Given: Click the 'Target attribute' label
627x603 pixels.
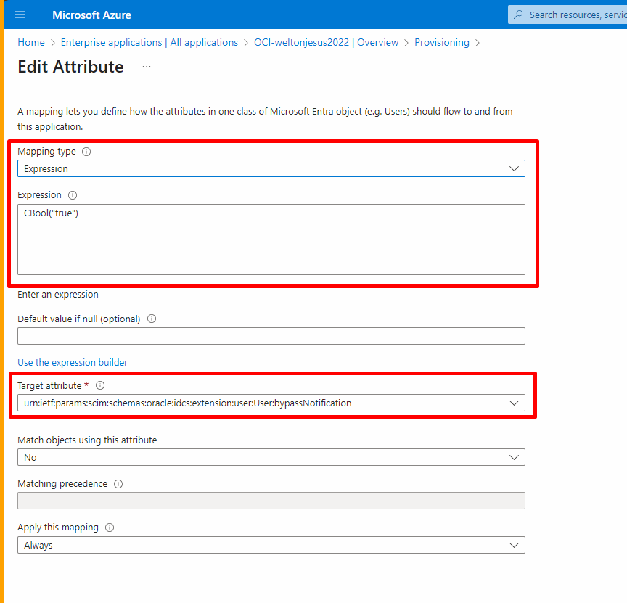Looking at the screenshot, I should pyautogui.click(x=49, y=385).
